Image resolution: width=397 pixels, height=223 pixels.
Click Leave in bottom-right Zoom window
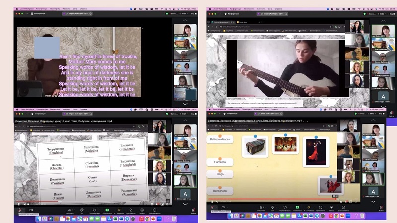coord(381,208)
